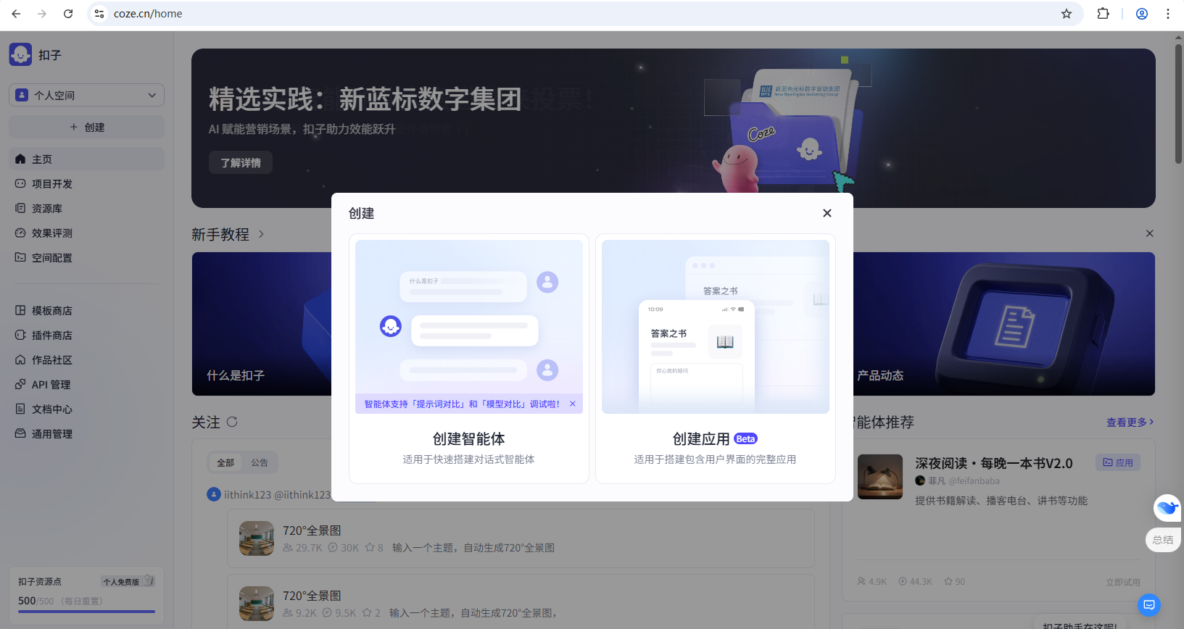Select 主页 in the sidebar

pyautogui.click(x=86, y=159)
